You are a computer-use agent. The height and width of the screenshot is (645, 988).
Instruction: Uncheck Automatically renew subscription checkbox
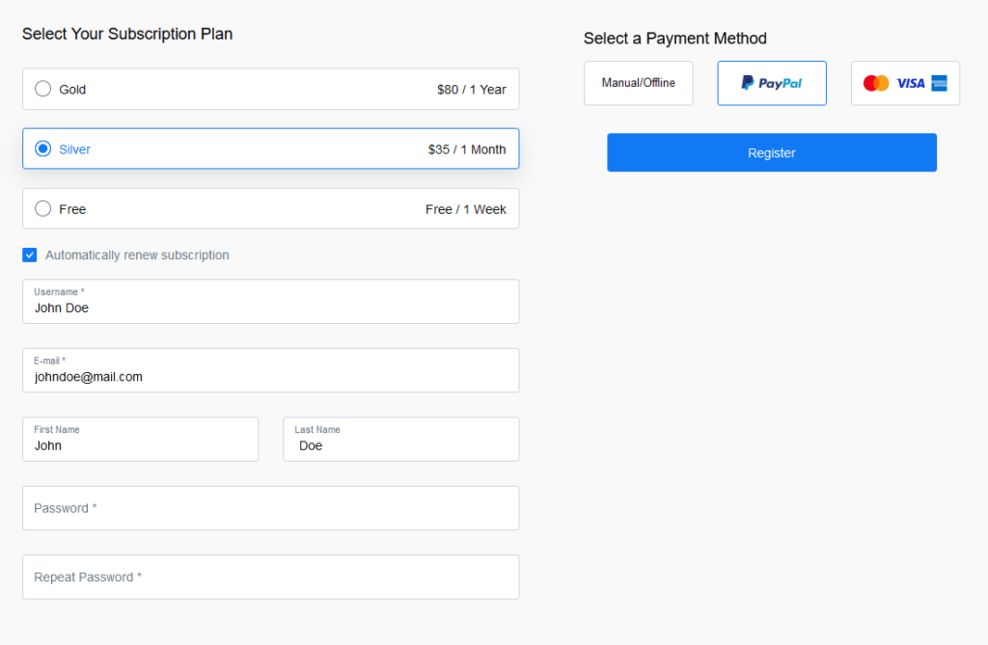30,255
